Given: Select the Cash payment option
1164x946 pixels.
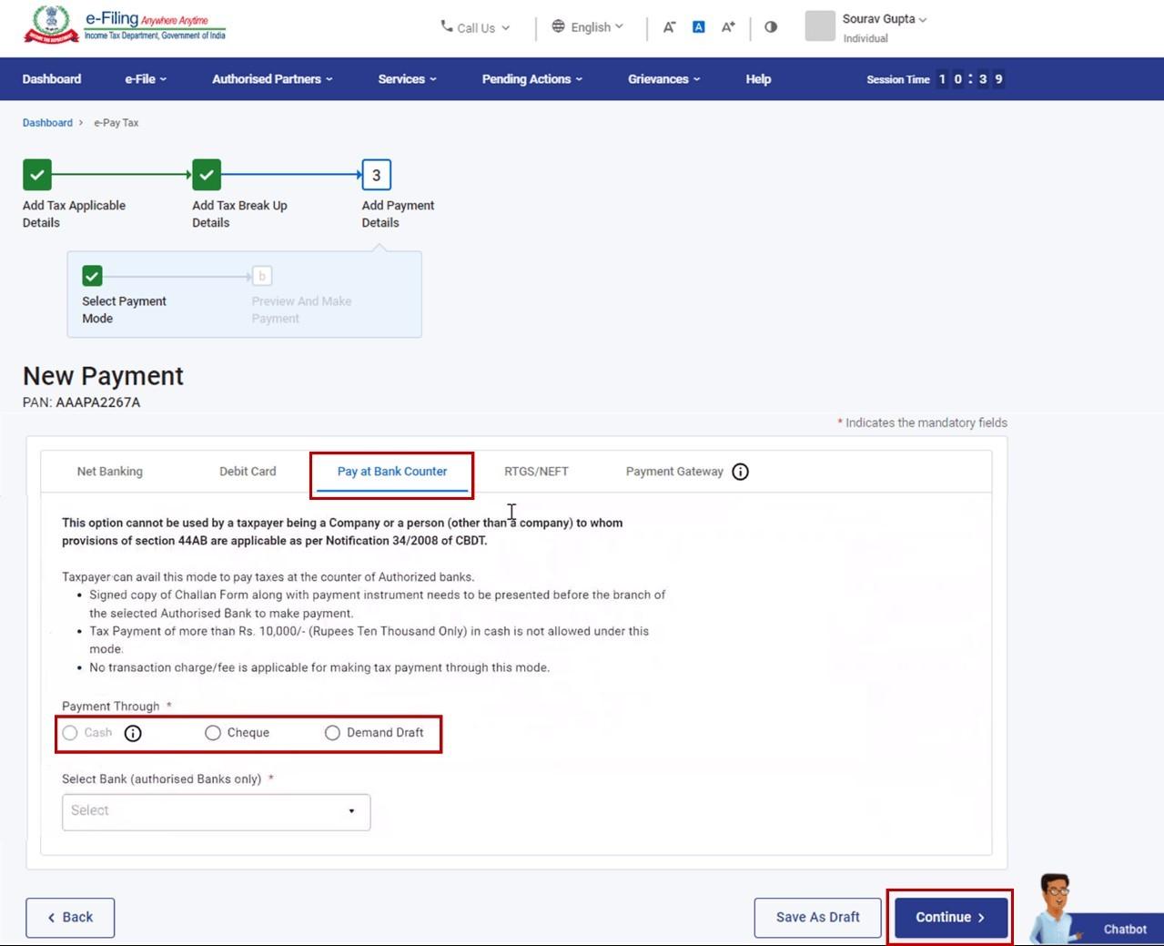Looking at the screenshot, I should (70, 732).
